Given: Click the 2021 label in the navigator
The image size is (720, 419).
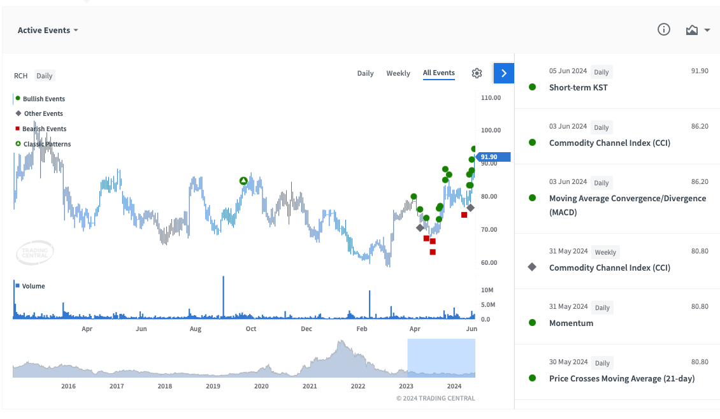Looking at the screenshot, I should [x=310, y=387].
